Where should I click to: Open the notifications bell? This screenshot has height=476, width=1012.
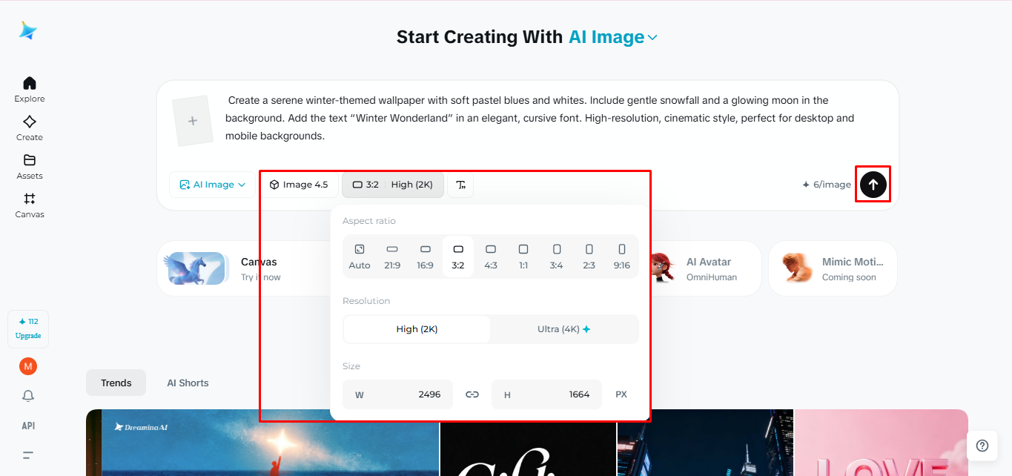(x=27, y=396)
